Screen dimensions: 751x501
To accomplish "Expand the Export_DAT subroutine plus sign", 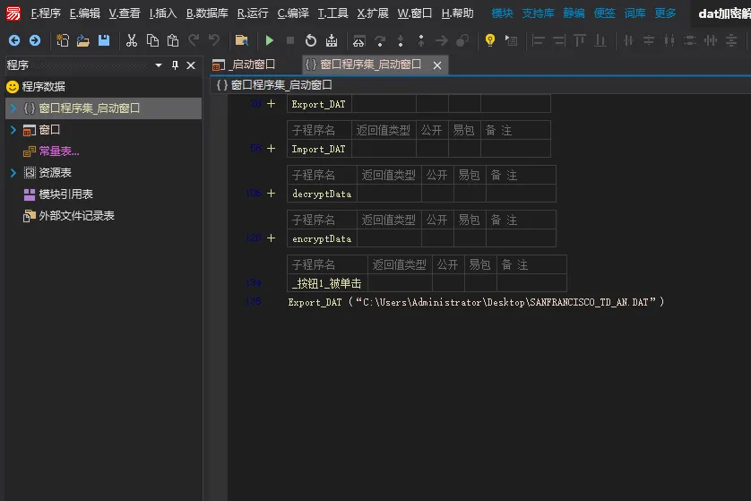I will 271,104.
